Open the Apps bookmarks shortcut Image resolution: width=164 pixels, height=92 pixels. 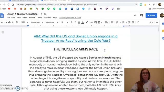tap(3, 9)
